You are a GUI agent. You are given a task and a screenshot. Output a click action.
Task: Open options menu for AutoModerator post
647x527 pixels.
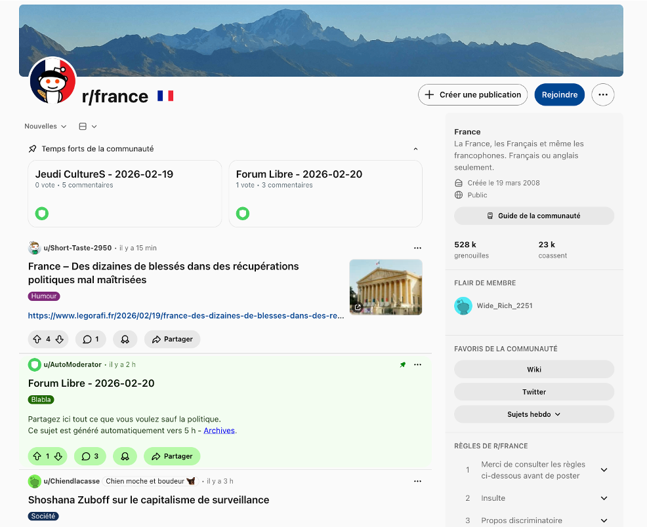pyautogui.click(x=417, y=364)
